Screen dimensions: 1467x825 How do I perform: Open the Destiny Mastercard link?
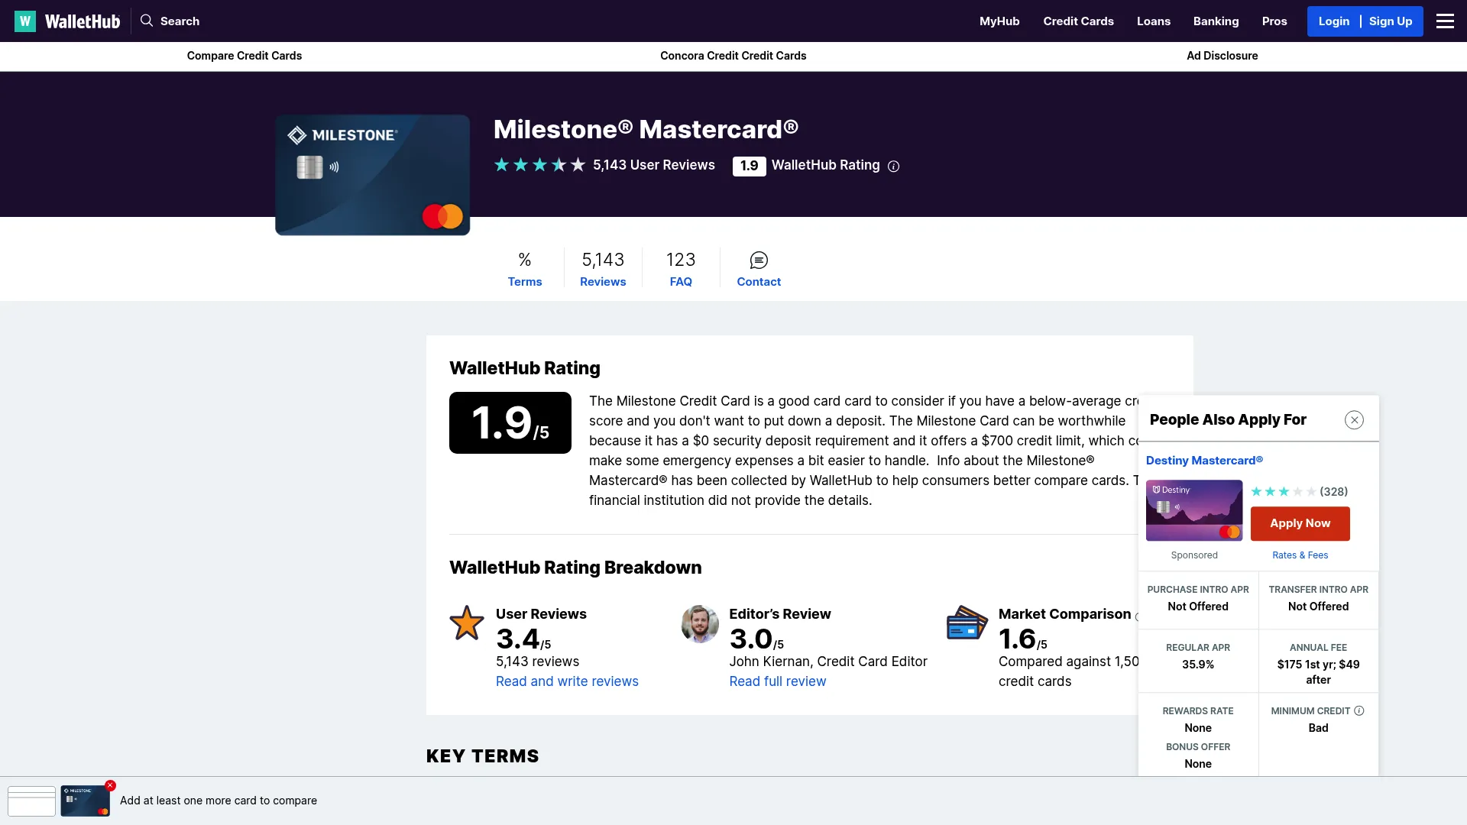[x=1204, y=461]
